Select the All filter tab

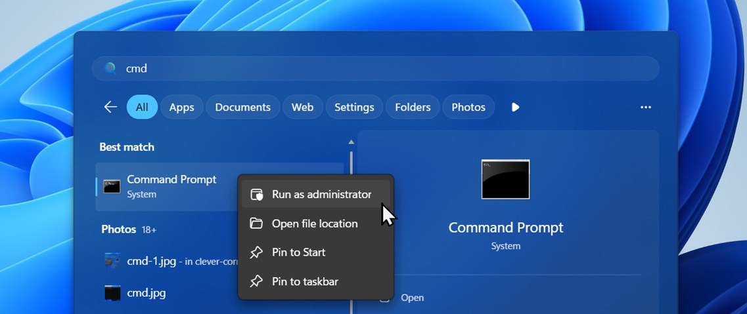pos(142,108)
